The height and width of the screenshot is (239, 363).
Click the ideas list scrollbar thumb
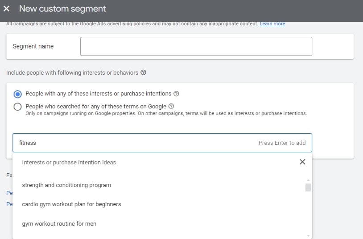(308, 187)
